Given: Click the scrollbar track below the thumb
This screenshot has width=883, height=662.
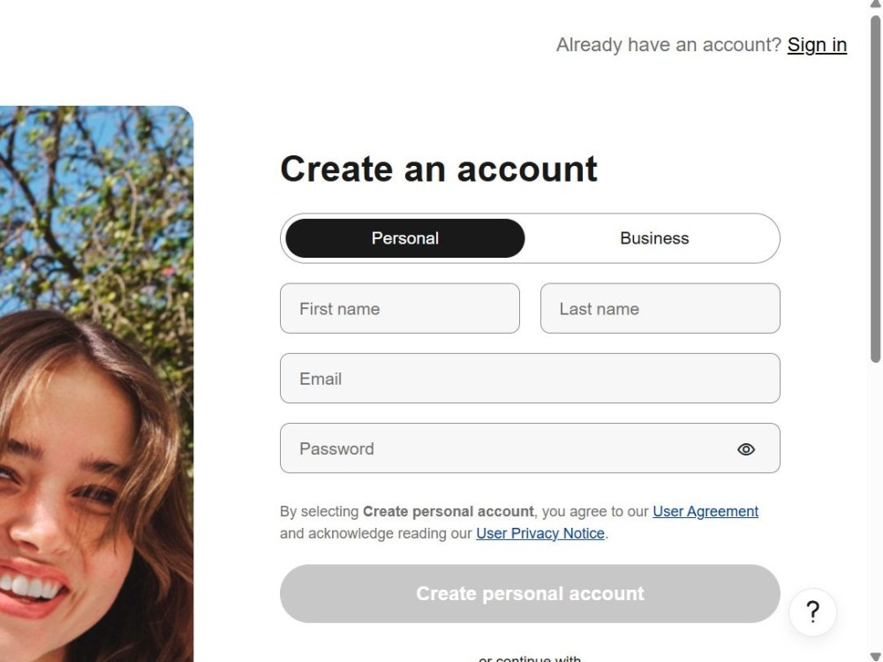Looking at the screenshot, I should [x=876, y=507].
